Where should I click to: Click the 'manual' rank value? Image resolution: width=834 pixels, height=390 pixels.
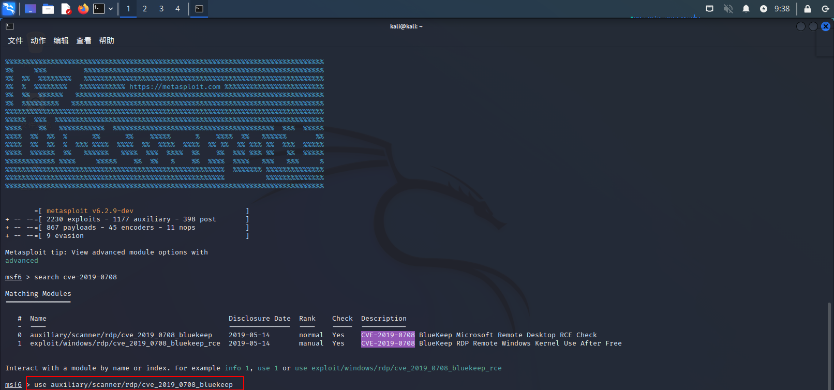tap(311, 343)
